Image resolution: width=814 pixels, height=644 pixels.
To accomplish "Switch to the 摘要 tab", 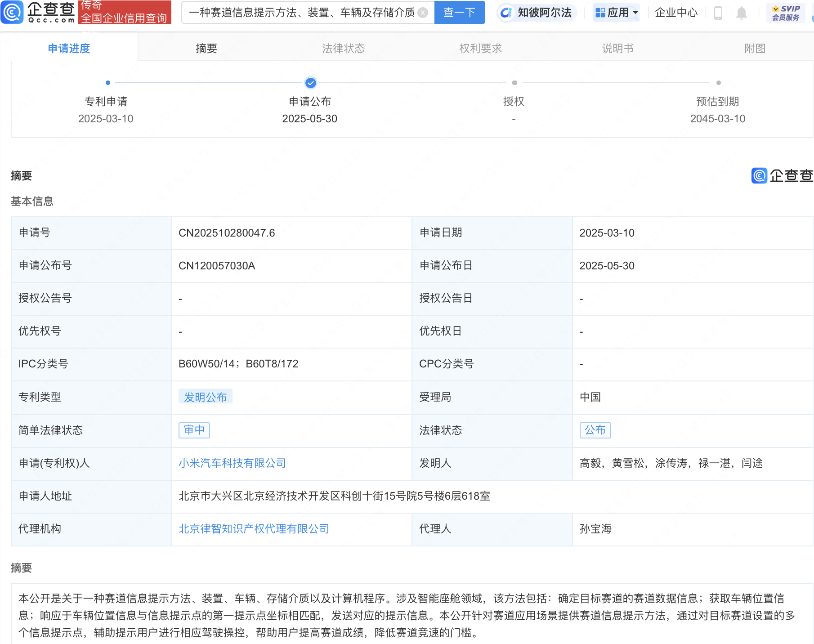I will coord(206,48).
